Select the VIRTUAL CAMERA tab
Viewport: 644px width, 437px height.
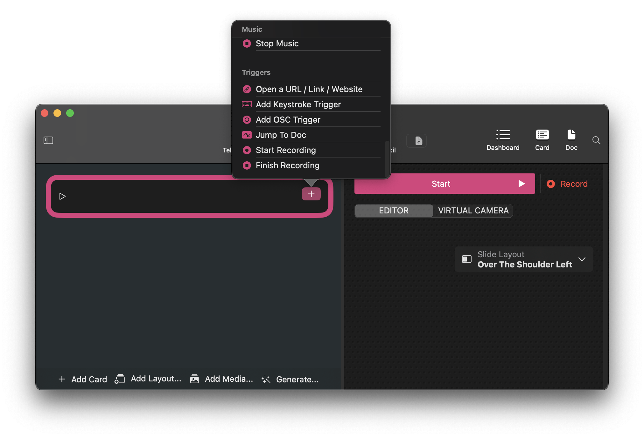[473, 211]
